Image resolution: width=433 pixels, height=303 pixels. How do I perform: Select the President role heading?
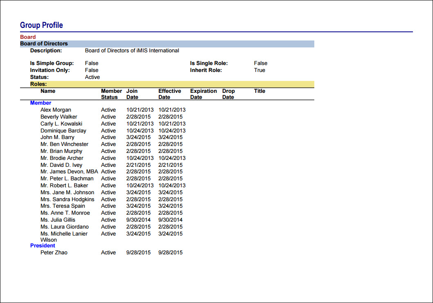pos(43,246)
